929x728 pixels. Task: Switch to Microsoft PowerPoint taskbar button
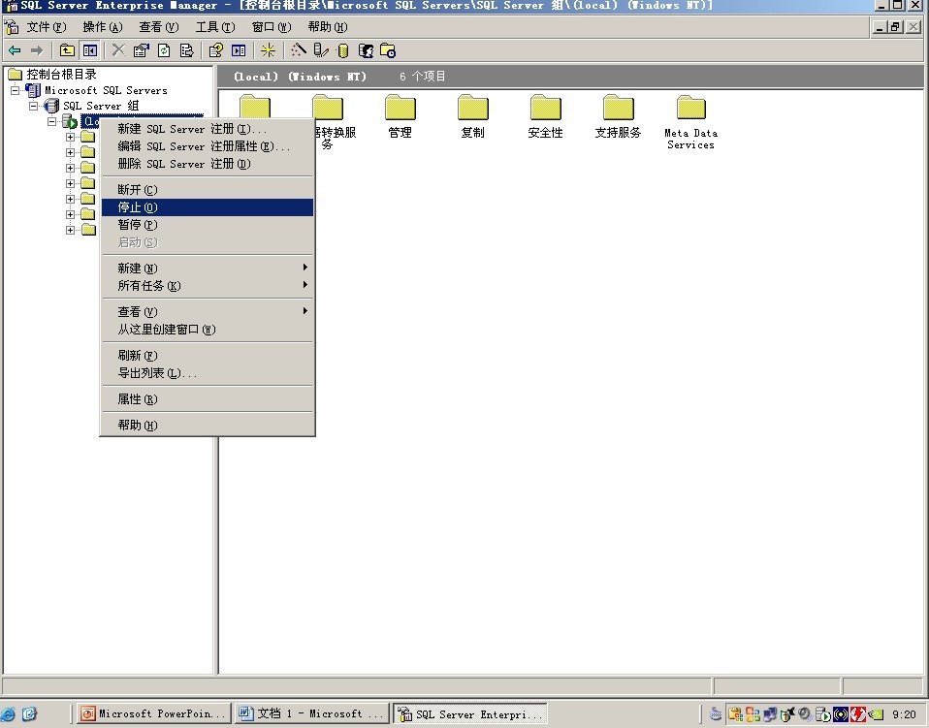154,713
